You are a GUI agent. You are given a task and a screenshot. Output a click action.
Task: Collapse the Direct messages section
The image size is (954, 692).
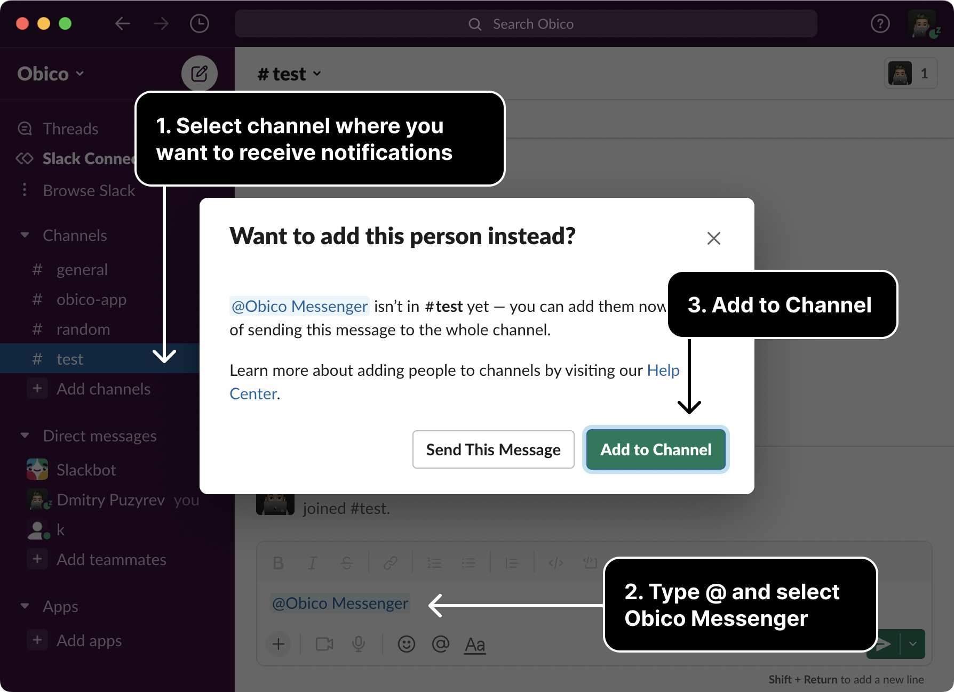click(25, 436)
